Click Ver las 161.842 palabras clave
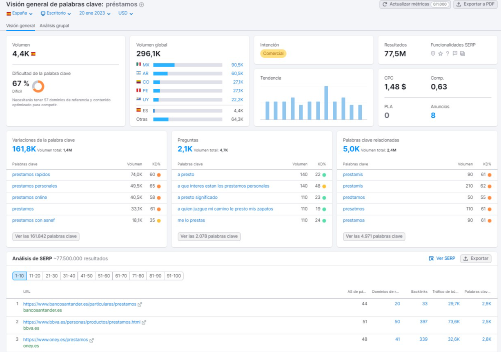This screenshot has width=501, height=352. pyautogui.click(x=46, y=236)
